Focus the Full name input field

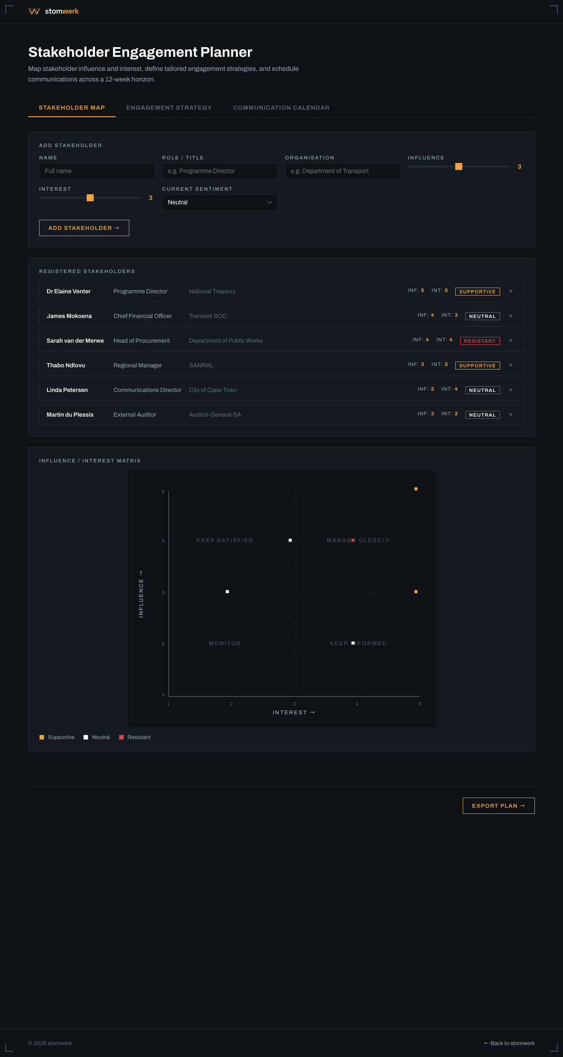pos(97,171)
